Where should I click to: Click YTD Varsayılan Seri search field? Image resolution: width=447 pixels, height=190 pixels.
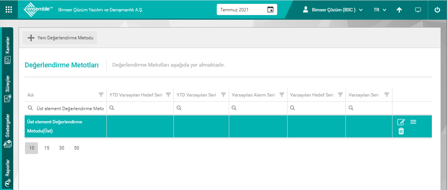point(201,108)
